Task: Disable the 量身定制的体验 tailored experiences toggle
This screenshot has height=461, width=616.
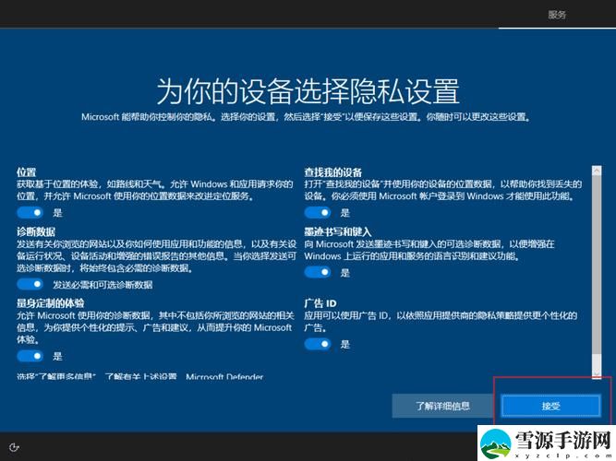Action: [x=30, y=356]
